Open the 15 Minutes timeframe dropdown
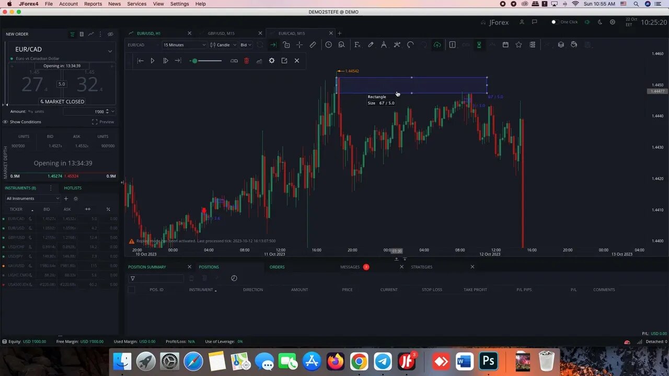 pyautogui.click(x=184, y=45)
